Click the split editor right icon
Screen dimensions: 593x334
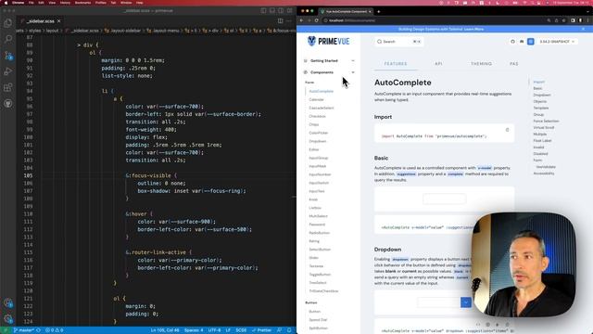[280, 21]
